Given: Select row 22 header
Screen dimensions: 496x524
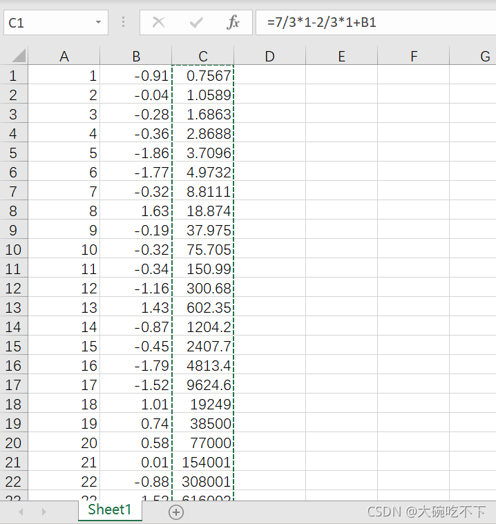Looking at the screenshot, I should [x=14, y=481].
